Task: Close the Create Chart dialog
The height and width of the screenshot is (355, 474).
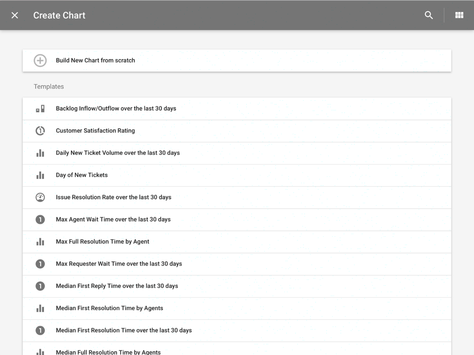Action: [x=15, y=15]
